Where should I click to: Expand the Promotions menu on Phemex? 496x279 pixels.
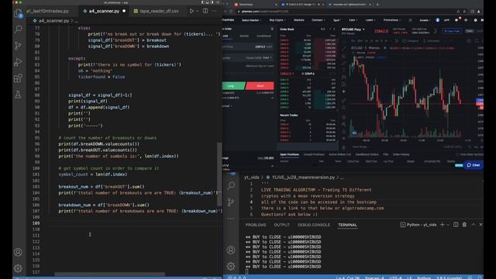coord(392,20)
